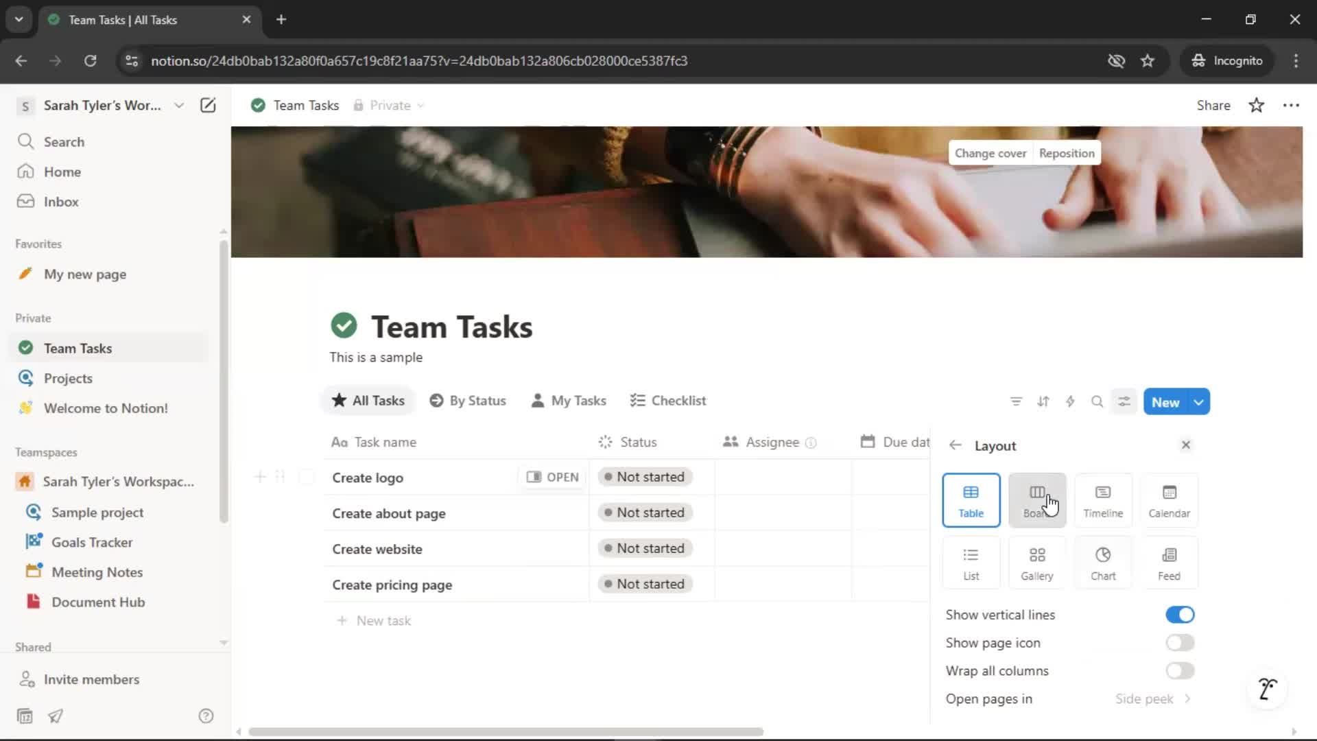The width and height of the screenshot is (1317, 741).
Task: Disable Show vertical lines toggle
Action: tap(1180, 615)
